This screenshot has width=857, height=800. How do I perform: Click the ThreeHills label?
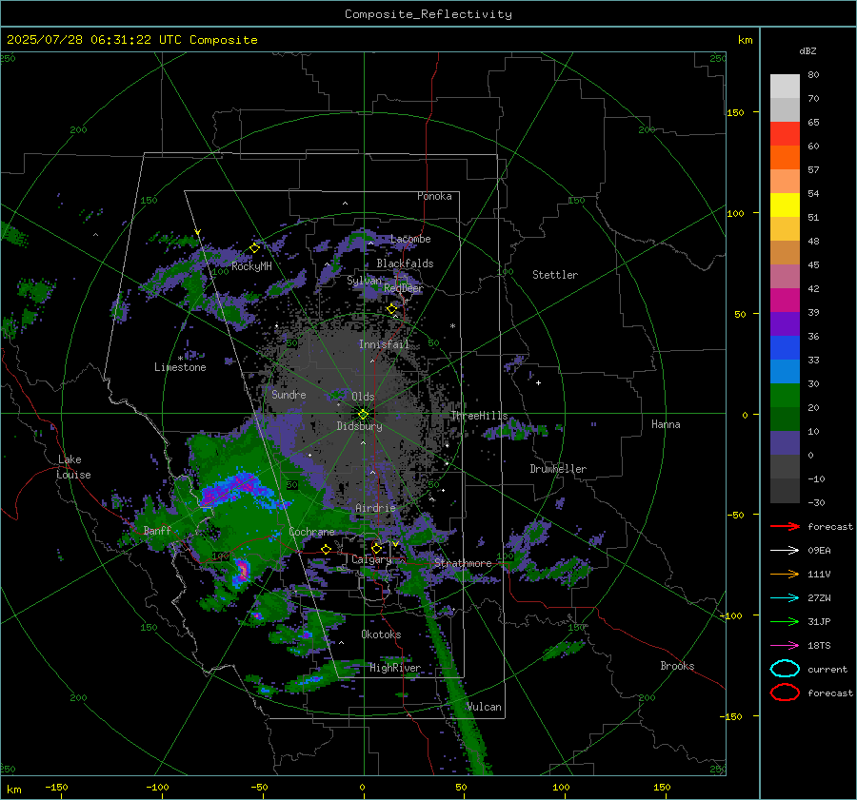479,416
